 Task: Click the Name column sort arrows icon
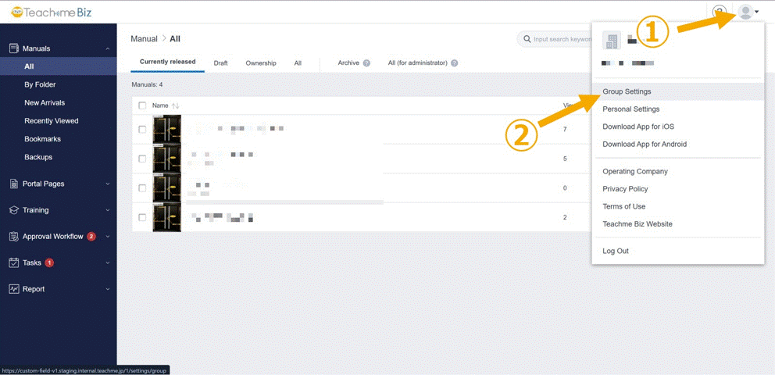pyautogui.click(x=176, y=105)
